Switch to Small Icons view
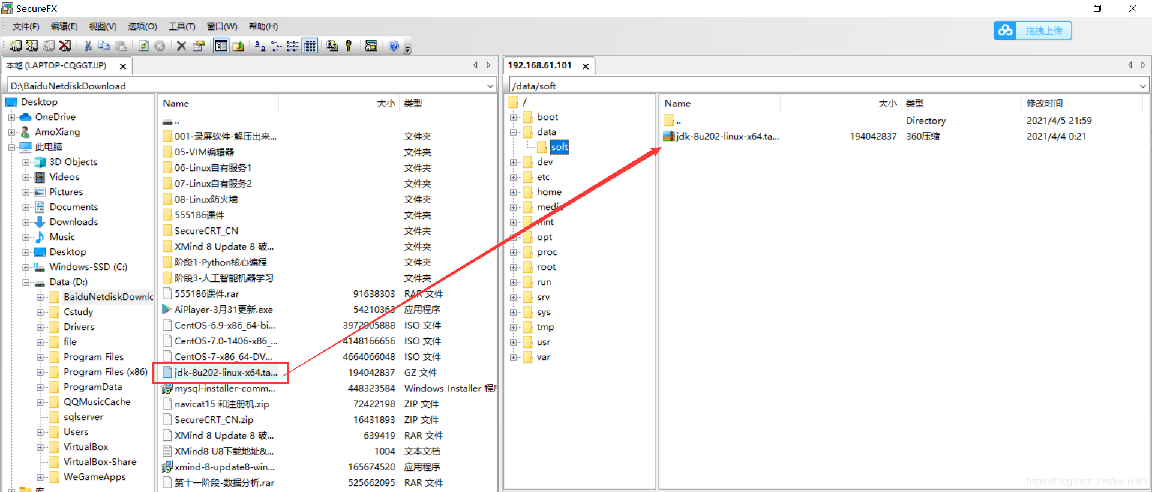 tap(277, 46)
